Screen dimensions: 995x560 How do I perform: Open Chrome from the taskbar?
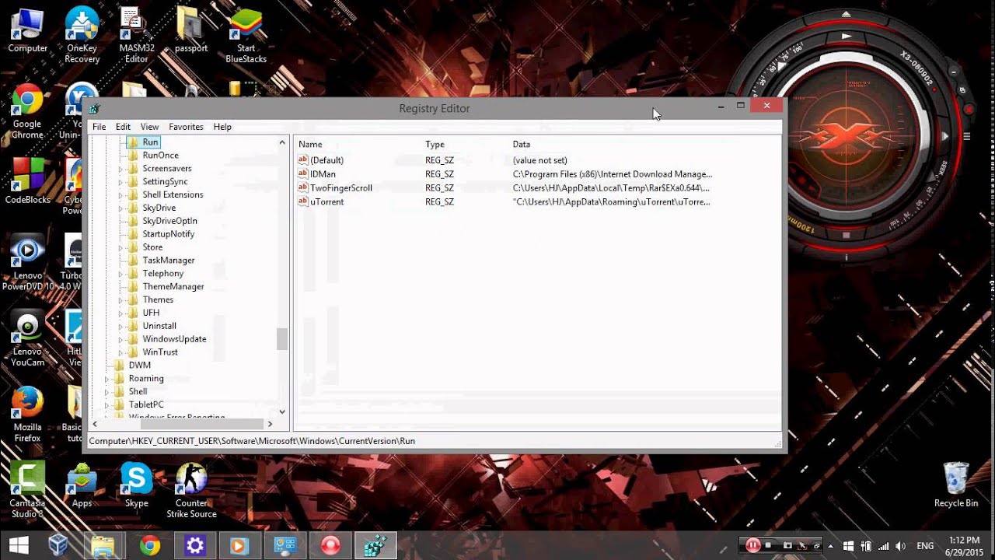click(149, 545)
